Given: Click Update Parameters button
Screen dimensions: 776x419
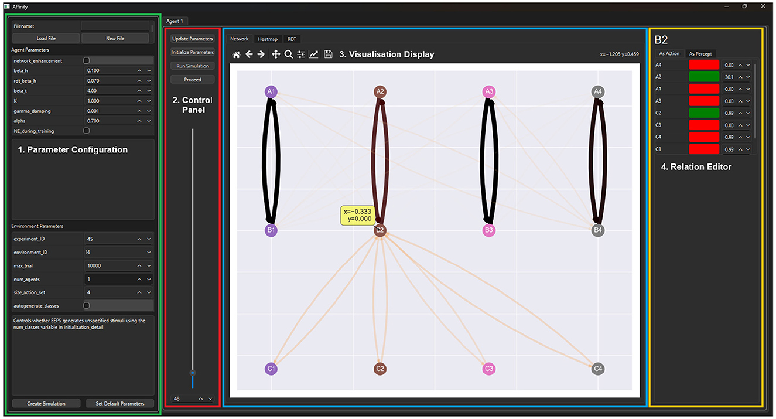Looking at the screenshot, I should 193,39.
